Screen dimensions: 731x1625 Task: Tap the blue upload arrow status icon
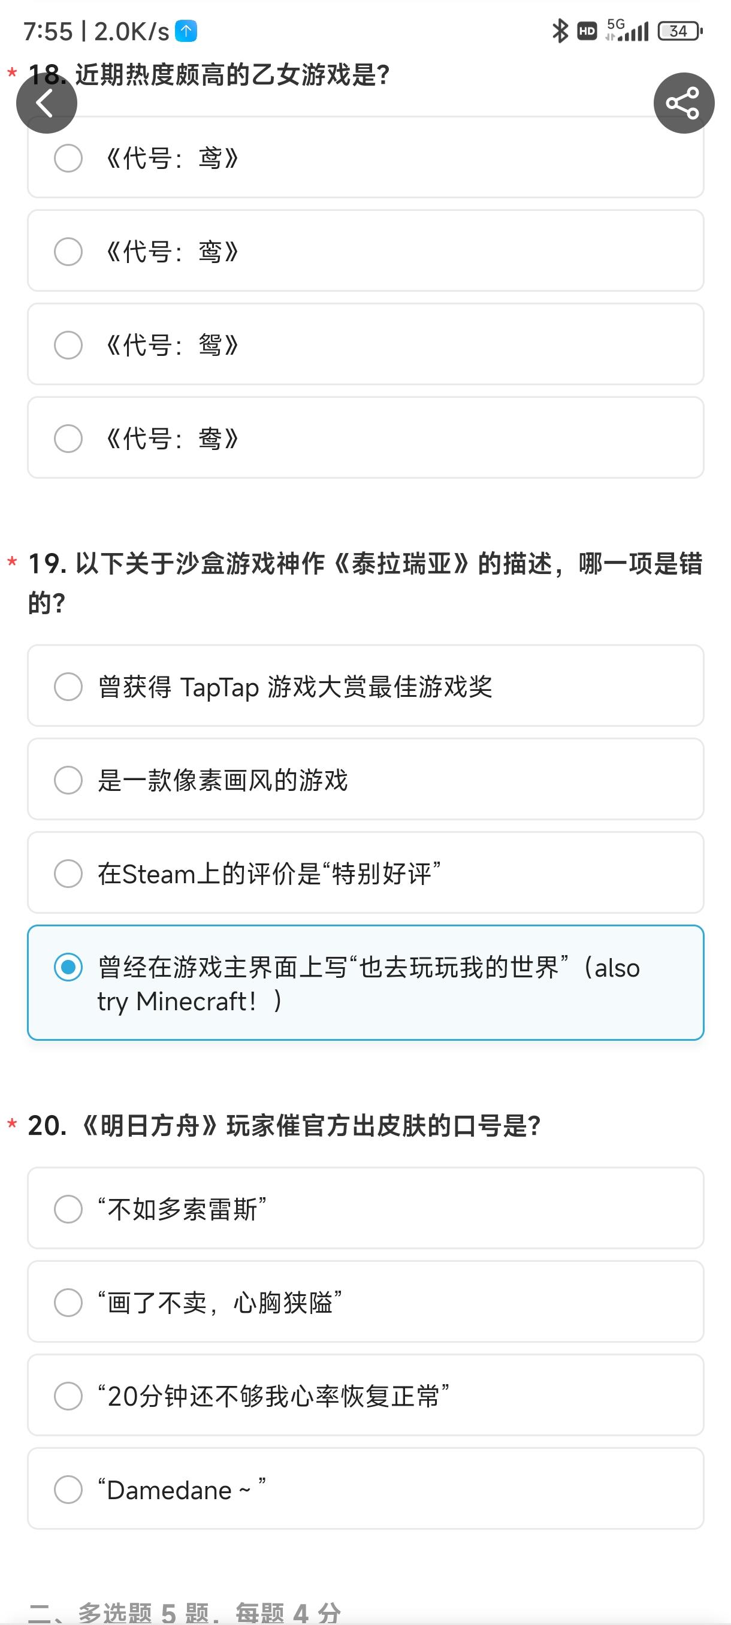coord(186,31)
